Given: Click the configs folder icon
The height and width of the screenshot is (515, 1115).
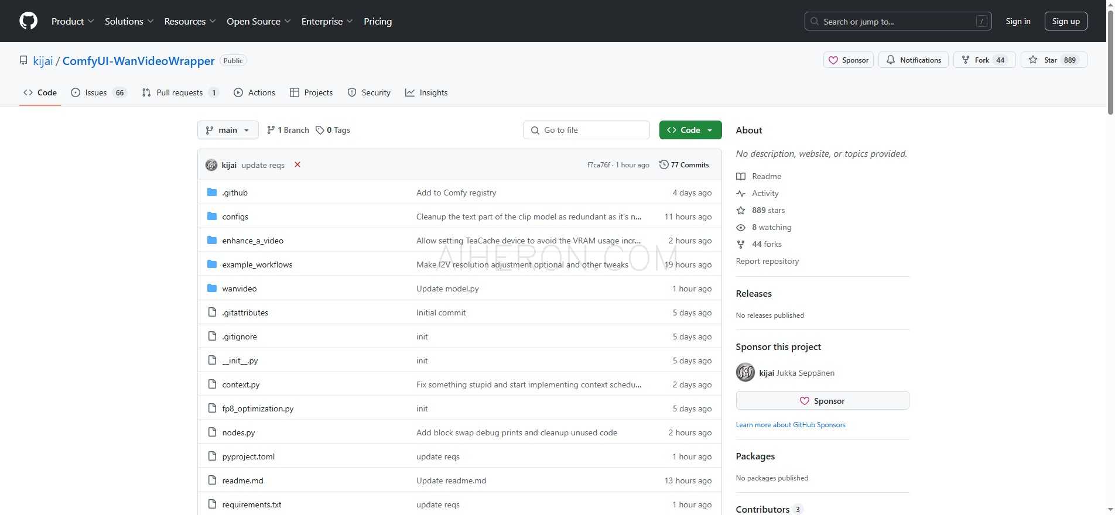Looking at the screenshot, I should [x=212, y=217].
